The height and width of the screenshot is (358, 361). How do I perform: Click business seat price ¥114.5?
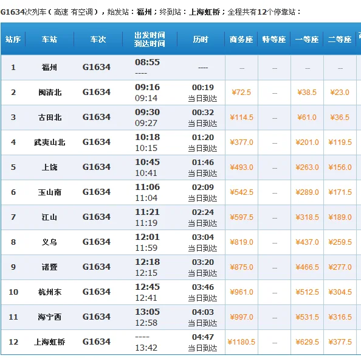[x=241, y=117]
